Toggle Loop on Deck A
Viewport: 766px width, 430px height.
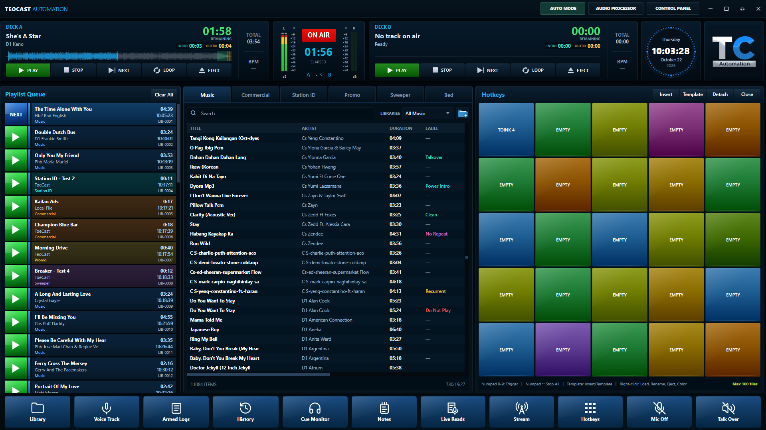pyautogui.click(x=164, y=70)
